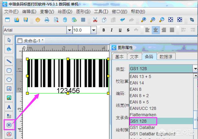This screenshot has height=139, width=198.
Task: Expand the font size 10.0 dropdown
Action: coord(93,30)
